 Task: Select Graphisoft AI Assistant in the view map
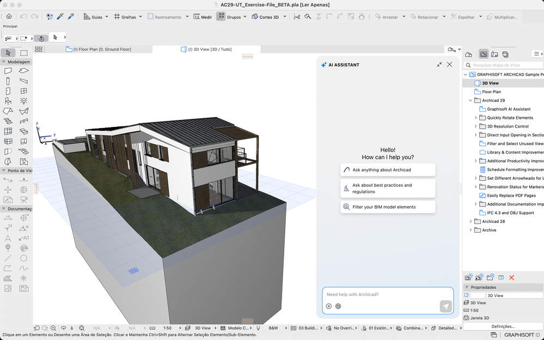[508, 109]
